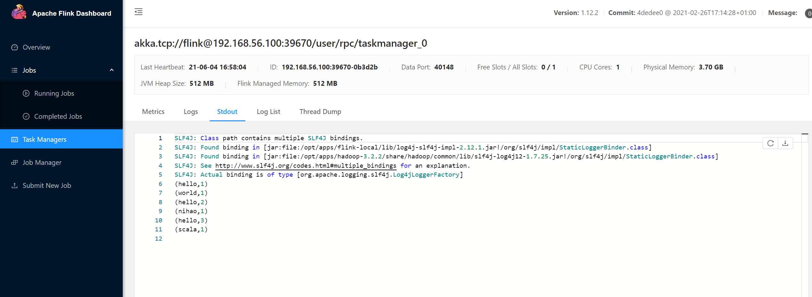Click the Log4jLoggerFactory text in line 5
The image size is (812, 297).
(x=426, y=175)
